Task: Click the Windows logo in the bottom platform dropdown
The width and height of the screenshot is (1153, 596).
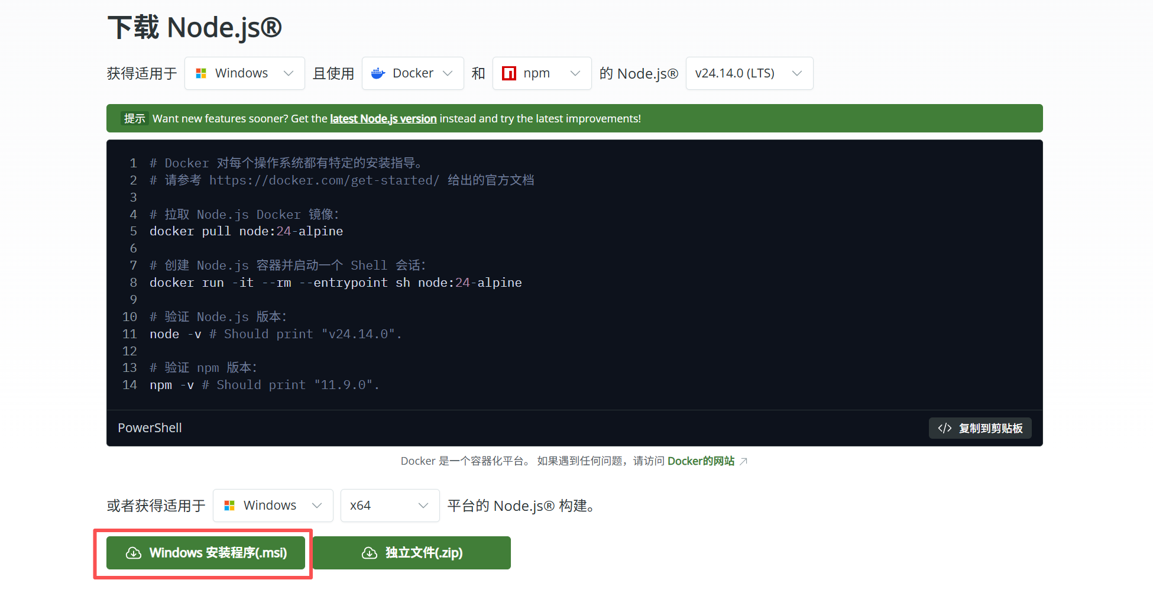Action: (229, 506)
